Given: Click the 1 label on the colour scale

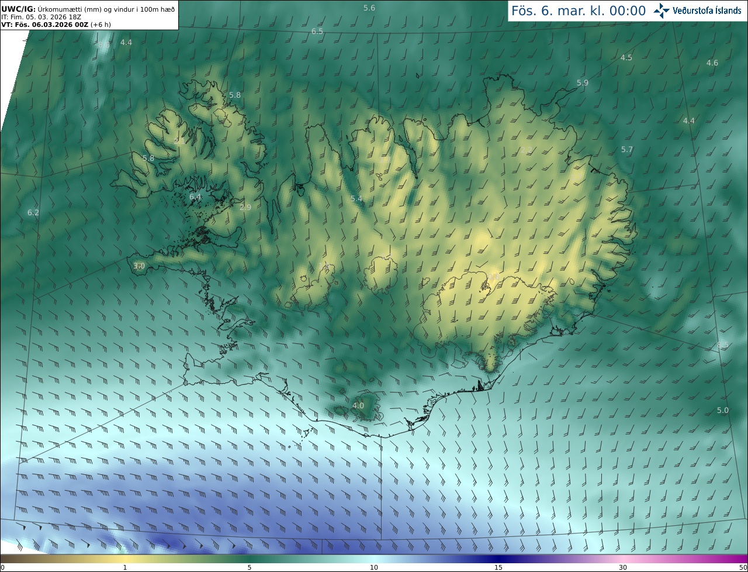Looking at the screenshot, I should (124, 567).
